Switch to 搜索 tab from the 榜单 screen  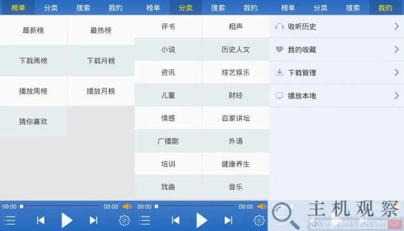point(83,8)
